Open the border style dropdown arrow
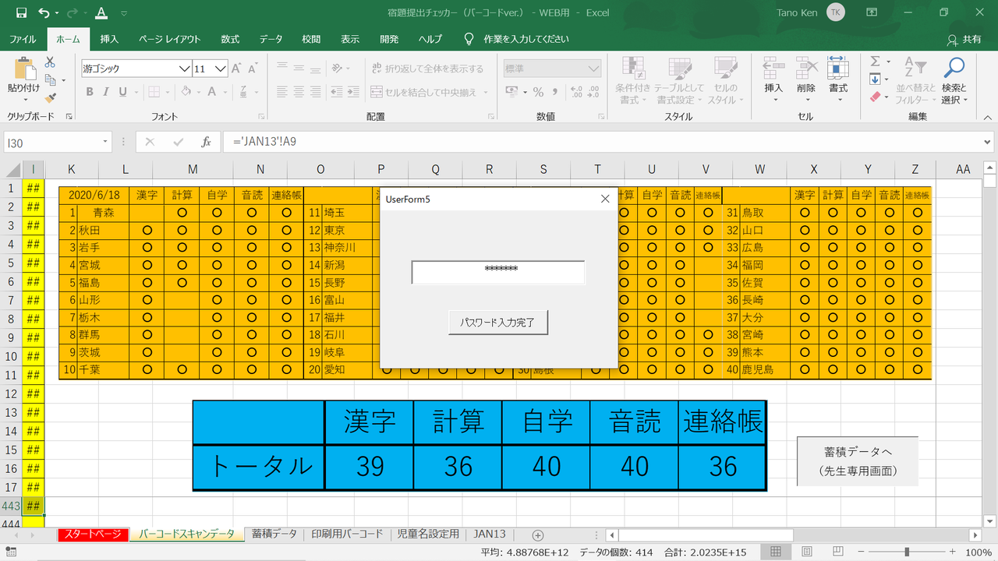998x561 pixels. [168, 92]
